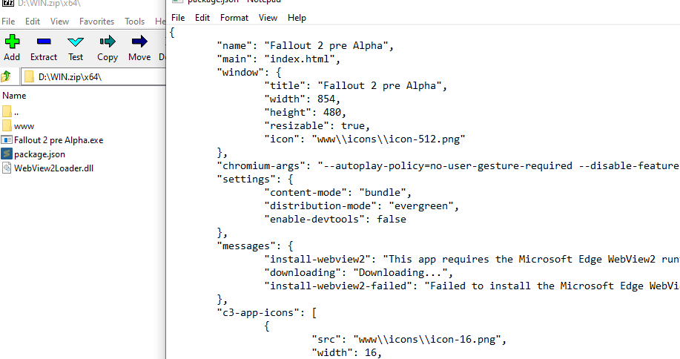
Task: Click the "install-webview2-failed" key
Action: pos(338,286)
